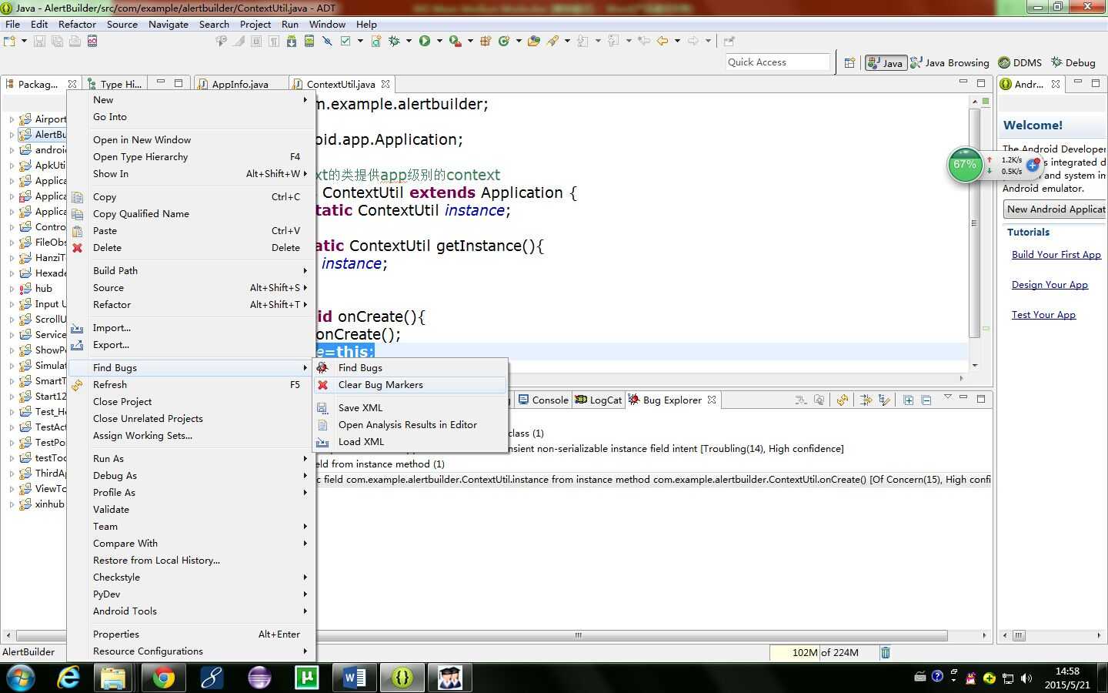Click the editor vertical scrollbar
This screenshot has height=693, width=1108.
click(975, 223)
